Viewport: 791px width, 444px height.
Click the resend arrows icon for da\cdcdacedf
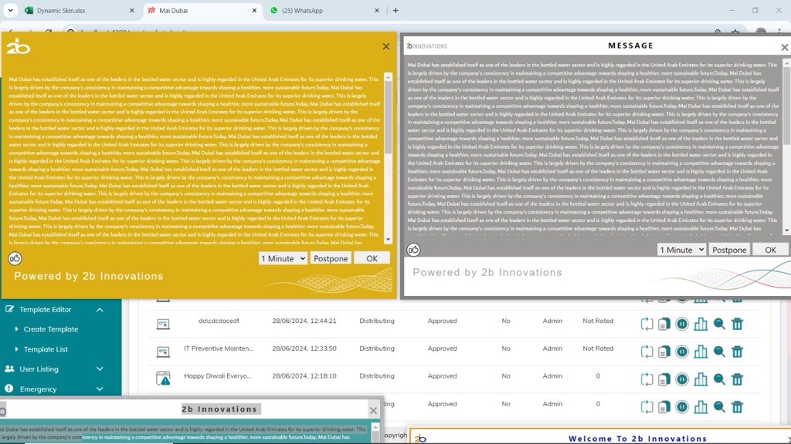(647, 324)
